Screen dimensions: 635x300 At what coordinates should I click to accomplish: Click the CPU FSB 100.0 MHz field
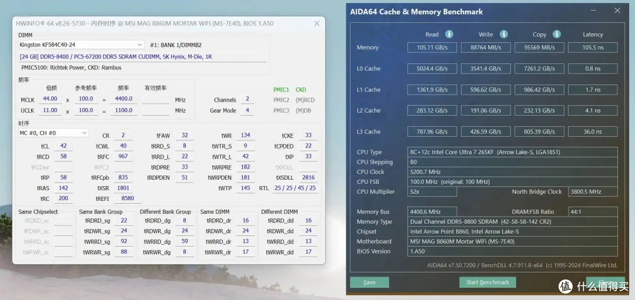tap(512, 182)
